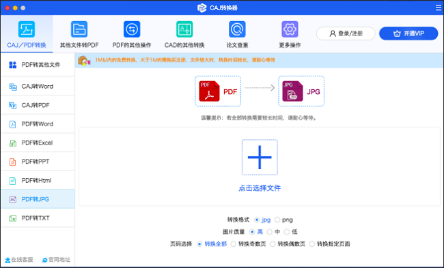Click the 转换格式 label
The width and height of the screenshot is (444, 268).
point(238,220)
